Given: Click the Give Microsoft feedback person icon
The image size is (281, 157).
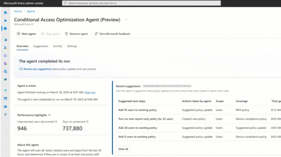Looking at the screenshot, I should tap(96, 34).
